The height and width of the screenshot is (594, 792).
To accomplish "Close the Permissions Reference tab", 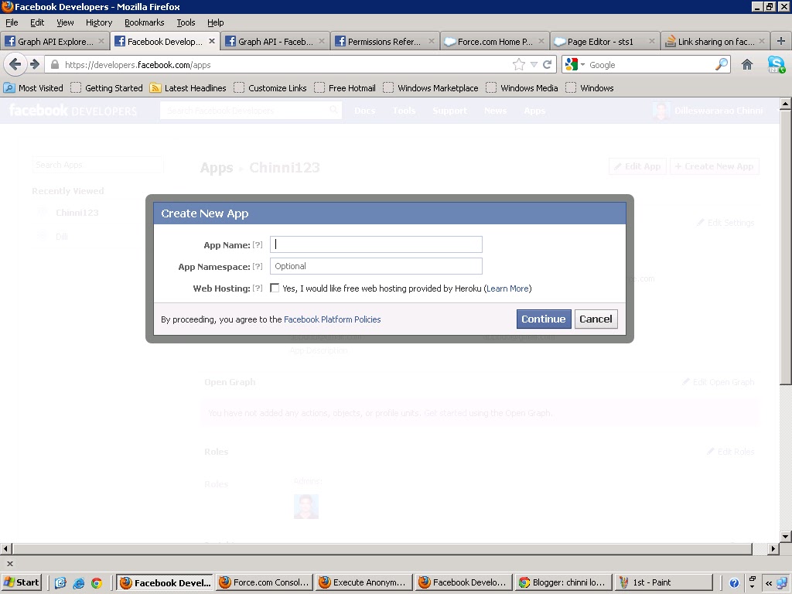I will pos(432,42).
